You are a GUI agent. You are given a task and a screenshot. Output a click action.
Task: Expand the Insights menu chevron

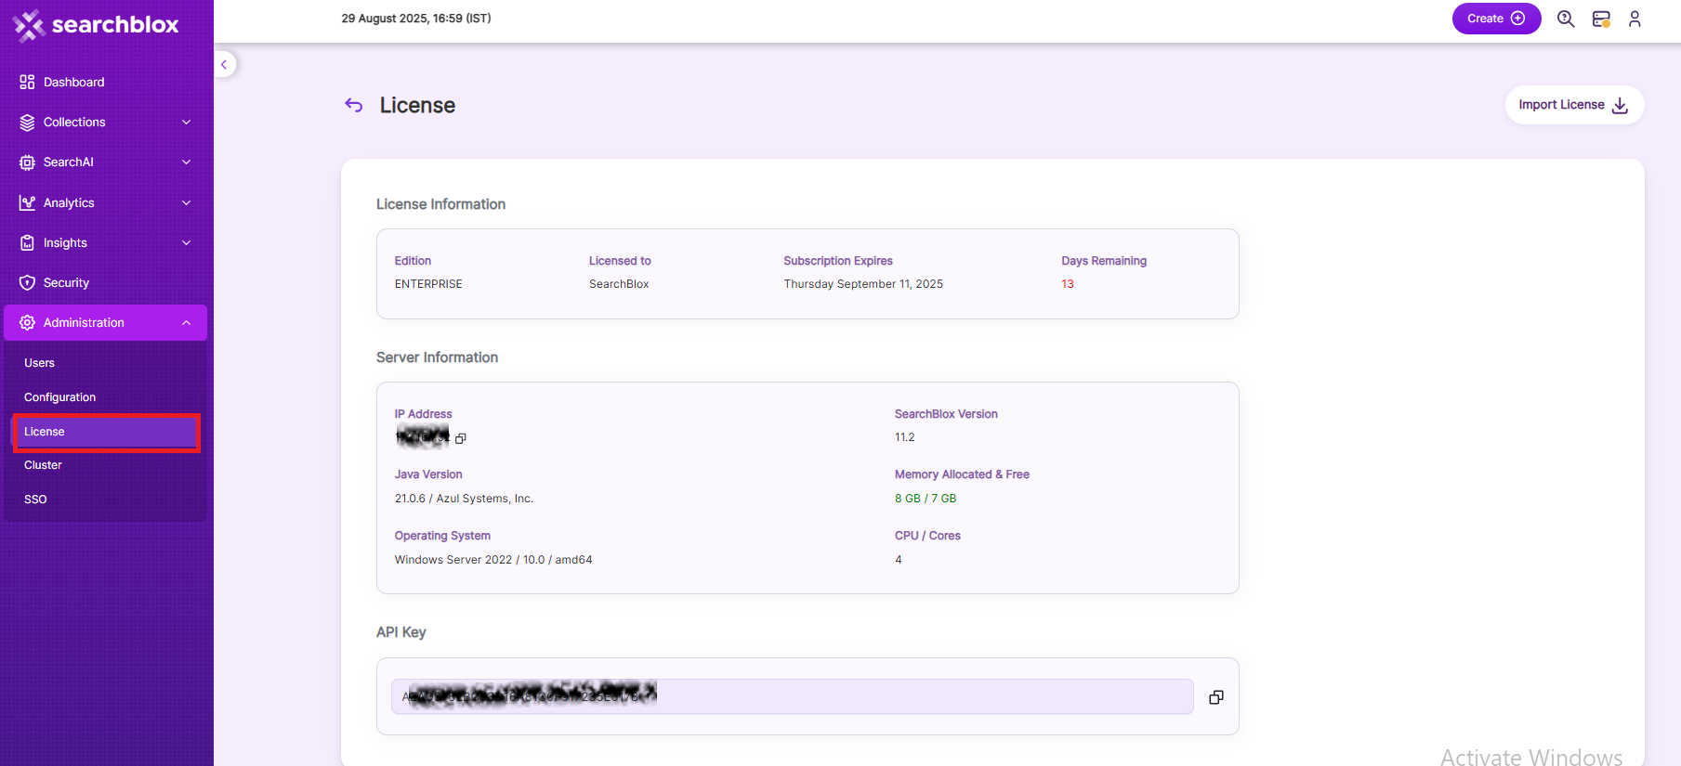tap(186, 242)
